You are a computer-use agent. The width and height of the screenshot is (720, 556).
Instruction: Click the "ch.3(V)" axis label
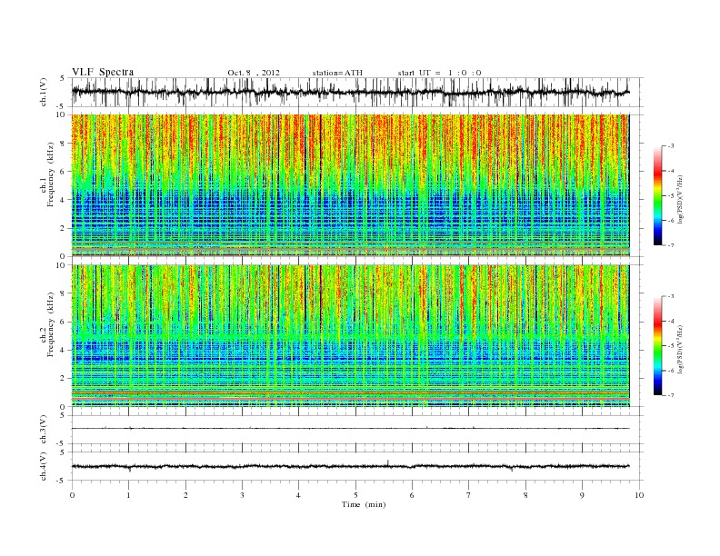point(43,430)
